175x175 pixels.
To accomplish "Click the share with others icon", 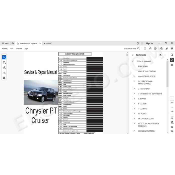I will point(161,48).
